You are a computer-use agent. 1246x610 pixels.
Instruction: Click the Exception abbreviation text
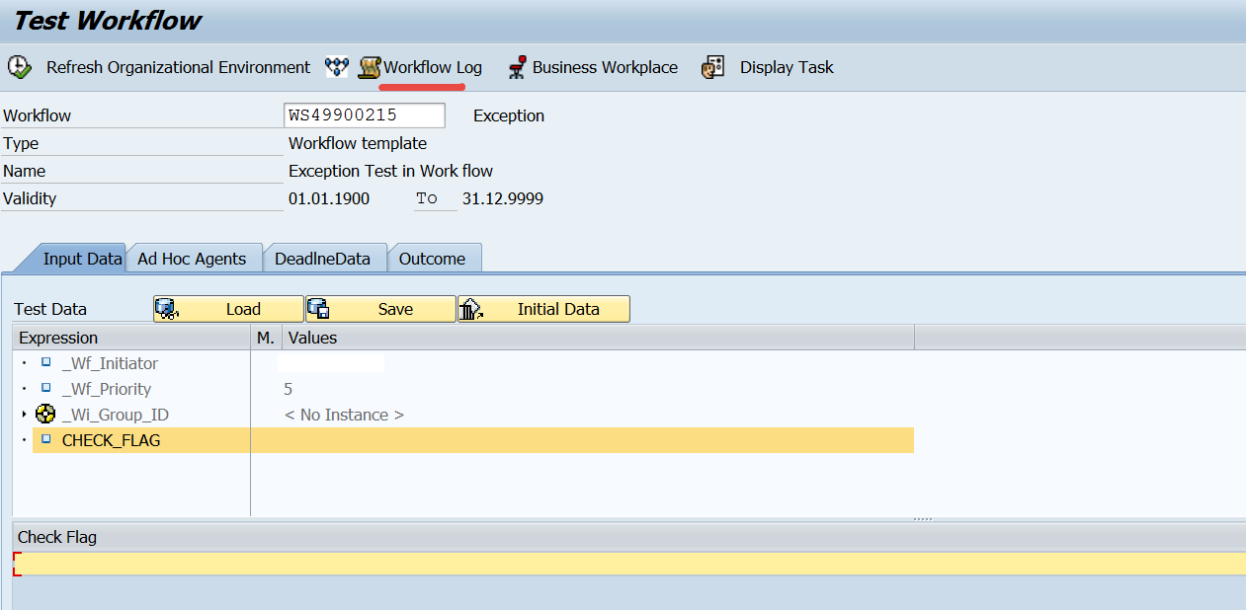coord(509,115)
